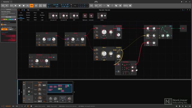Click the tempo value 110.00
Screen dimensions: 192x108
click(55, 5)
